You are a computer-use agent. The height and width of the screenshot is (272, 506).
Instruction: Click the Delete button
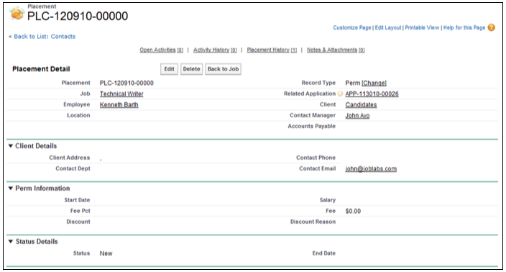(x=191, y=69)
